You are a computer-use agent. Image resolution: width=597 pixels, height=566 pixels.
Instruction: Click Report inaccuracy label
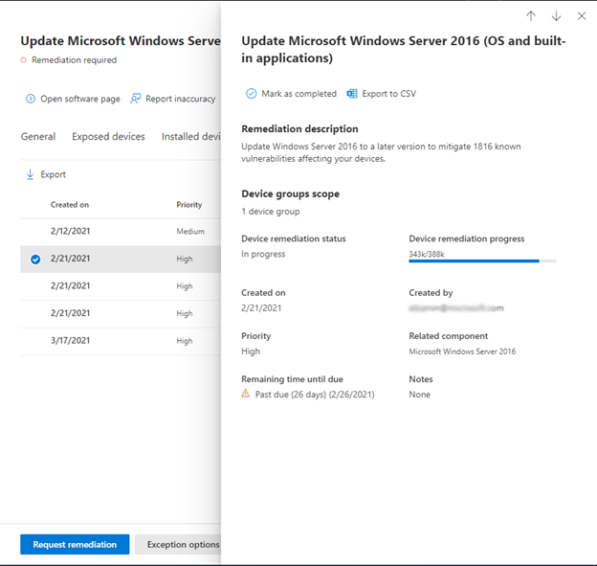(181, 99)
